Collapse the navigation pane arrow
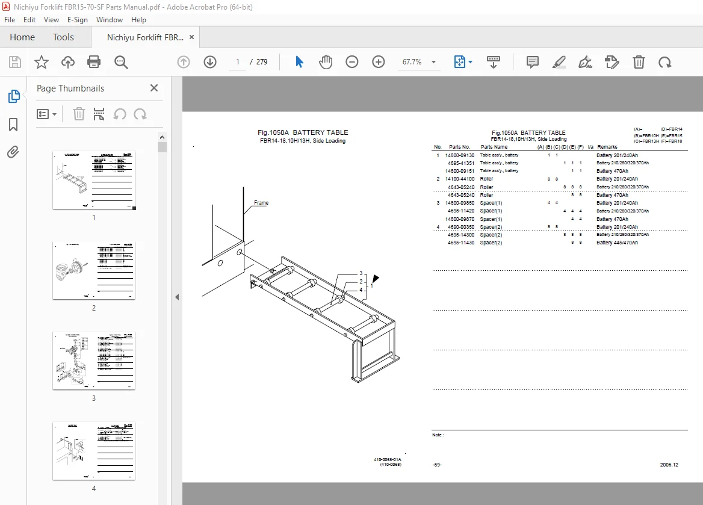This screenshot has width=703, height=505. pyautogui.click(x=177, y=297)
